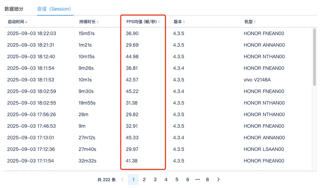Open page 2 of results

[x=144, y=179]
